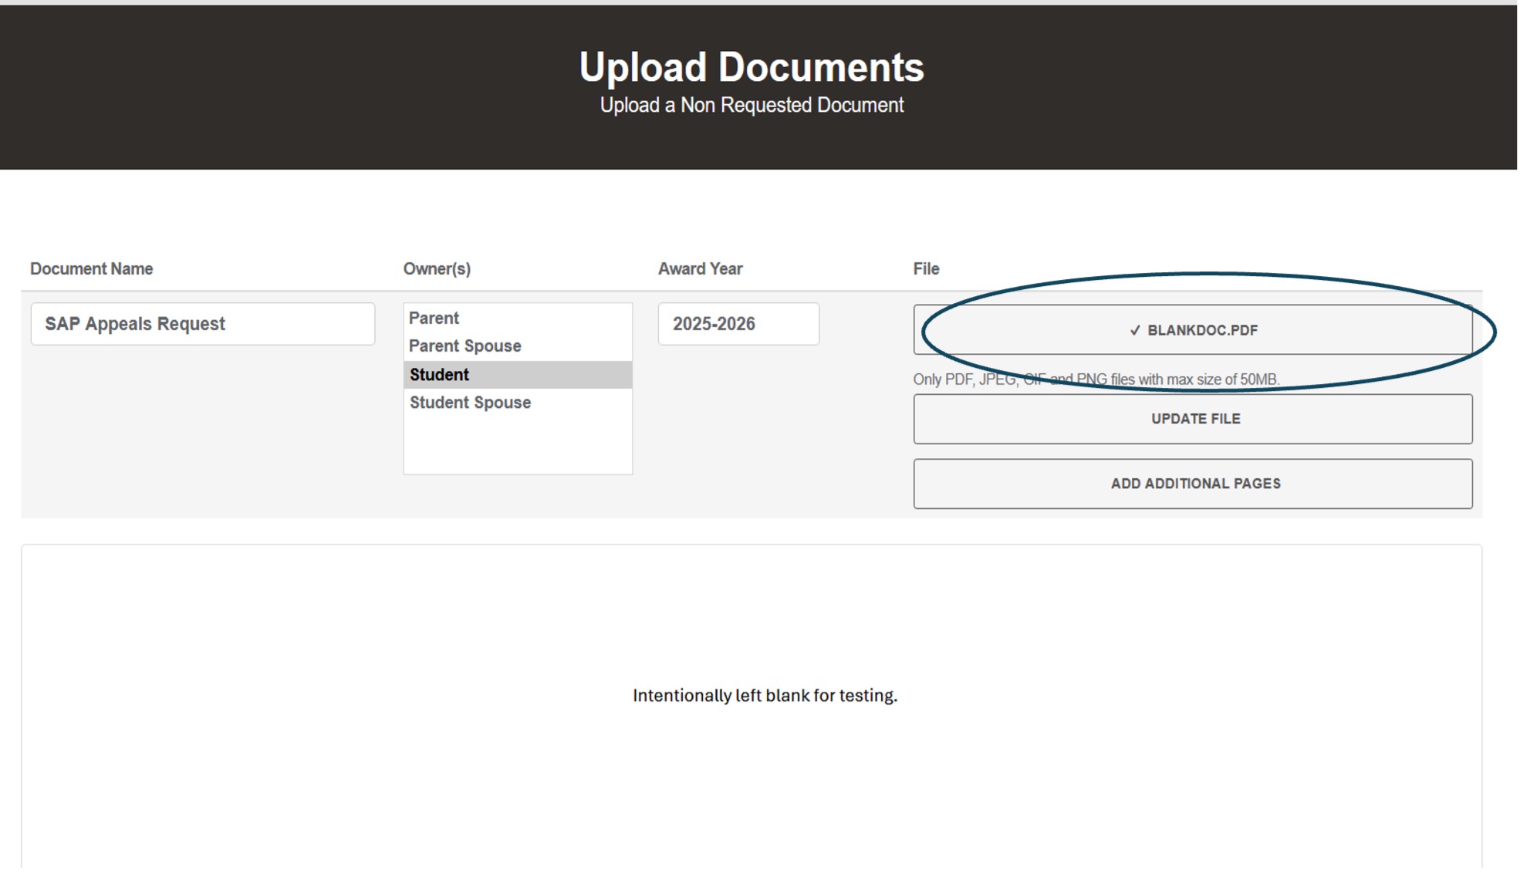Viewport: 1520px width, 873px height.
Task: Select Student Spouse as owner
Action: tap(470, 402)
